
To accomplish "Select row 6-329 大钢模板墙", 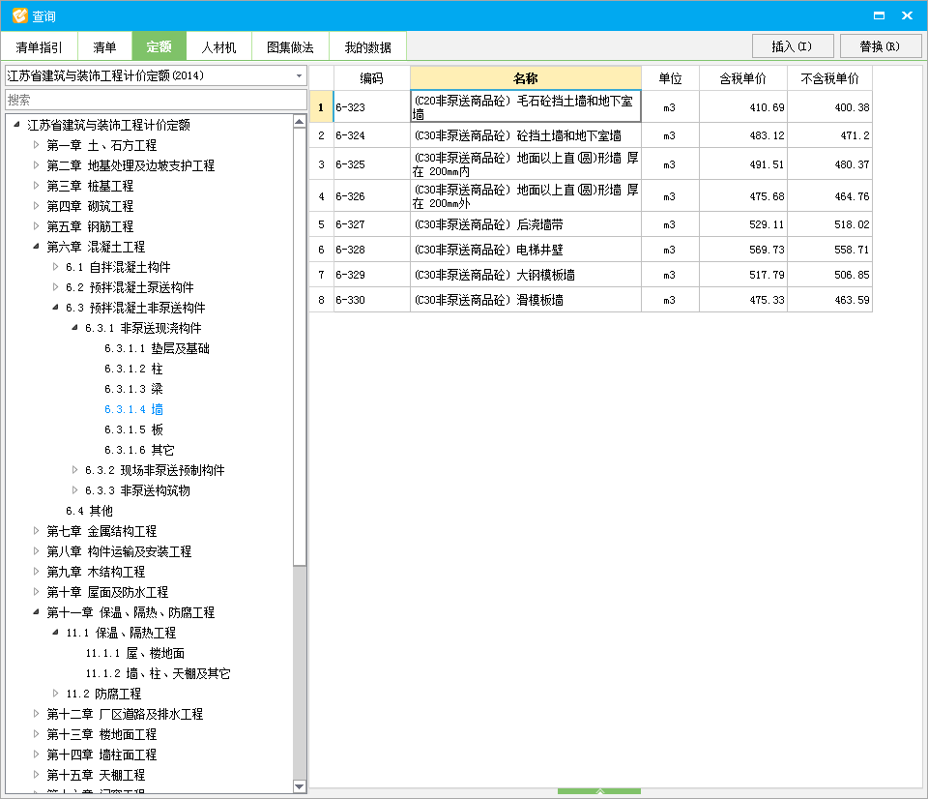I will coord(591,275).
